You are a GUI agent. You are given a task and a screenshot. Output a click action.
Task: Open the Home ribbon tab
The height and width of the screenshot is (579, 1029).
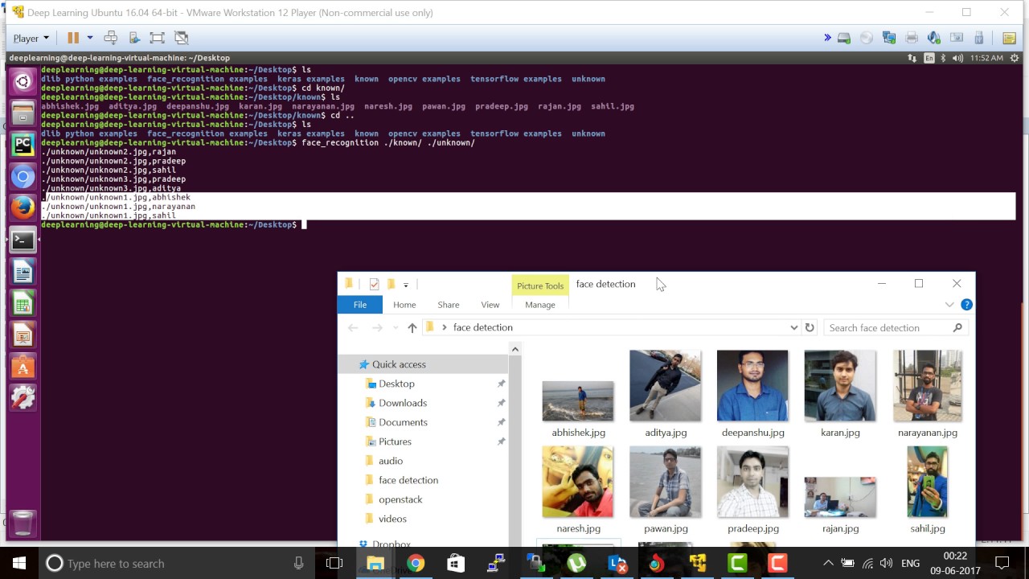404,305
